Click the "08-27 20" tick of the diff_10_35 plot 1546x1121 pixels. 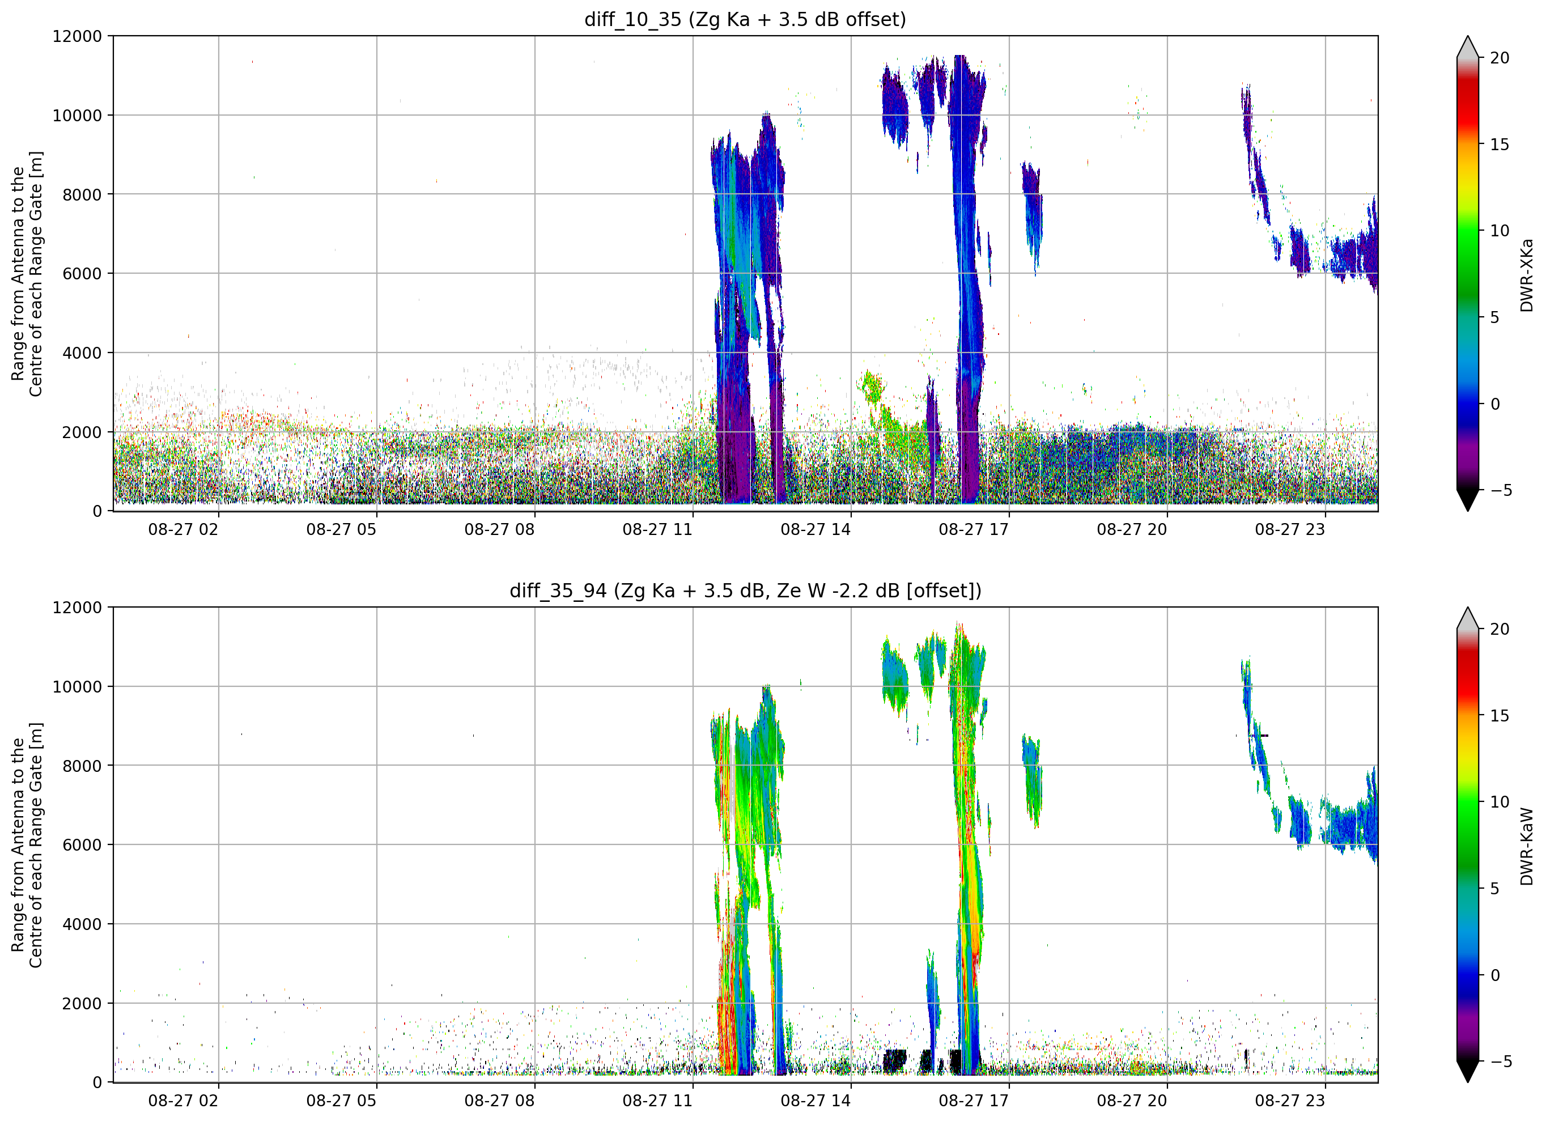(x=1132, y=529)
